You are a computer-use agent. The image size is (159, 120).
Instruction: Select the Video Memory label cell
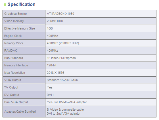[x=24, y=21]
